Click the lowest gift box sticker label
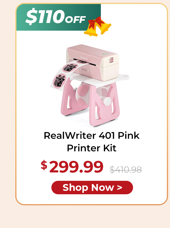Screen dimensions: 170x228 point(59,81)
